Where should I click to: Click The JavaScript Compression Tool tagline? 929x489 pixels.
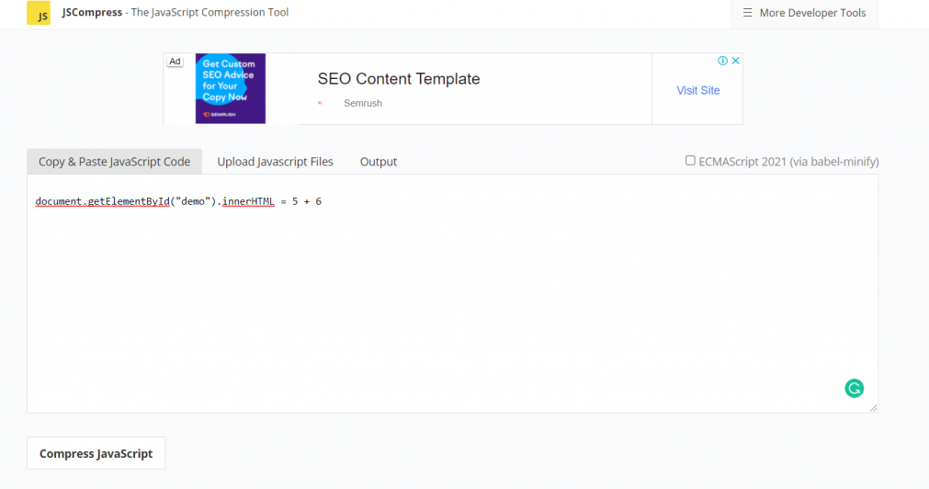tap(210, 12)
